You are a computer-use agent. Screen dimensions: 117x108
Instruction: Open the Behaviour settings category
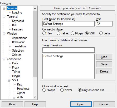click(x=18, y=42)
